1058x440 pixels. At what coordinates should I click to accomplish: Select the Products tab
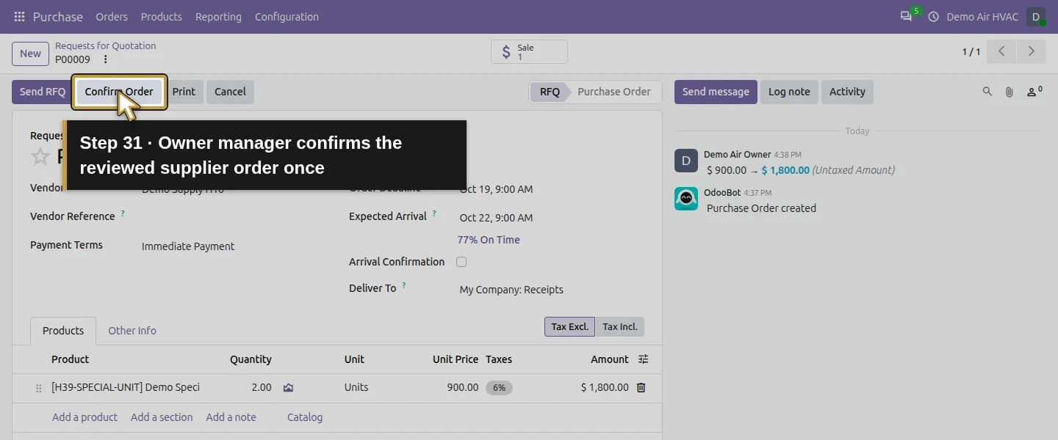(63, 331)
